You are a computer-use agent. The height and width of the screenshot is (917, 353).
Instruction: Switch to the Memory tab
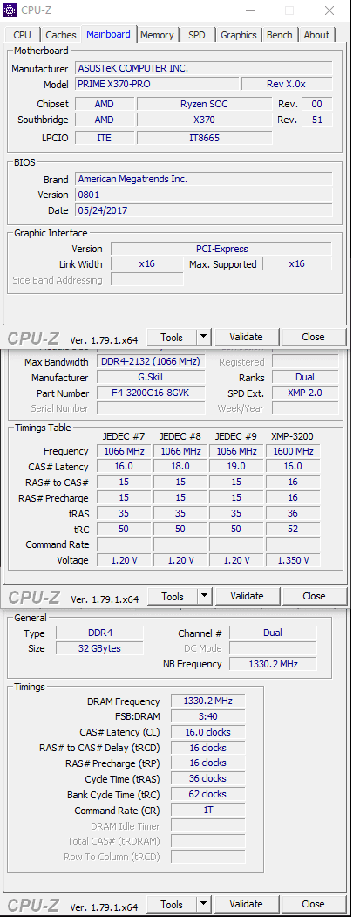pyautogui.click(x=157, y=35)
